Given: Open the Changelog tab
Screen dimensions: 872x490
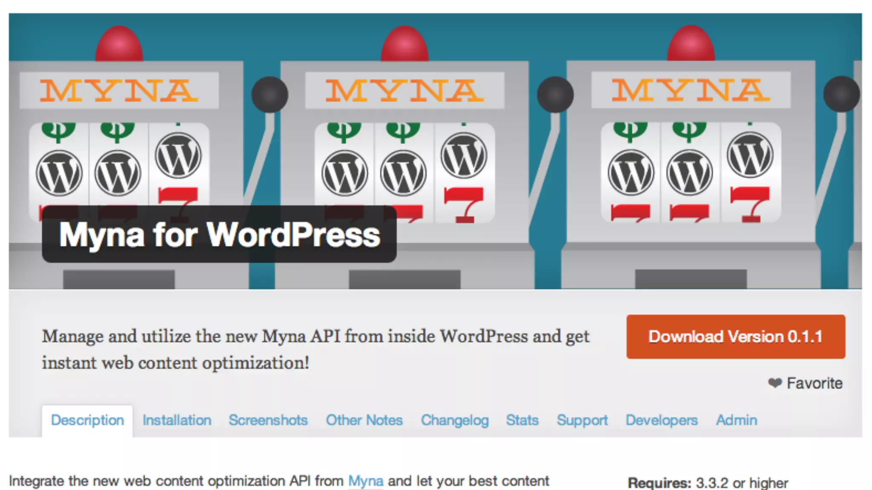Looking at the screenshot, I should (455, 420).
